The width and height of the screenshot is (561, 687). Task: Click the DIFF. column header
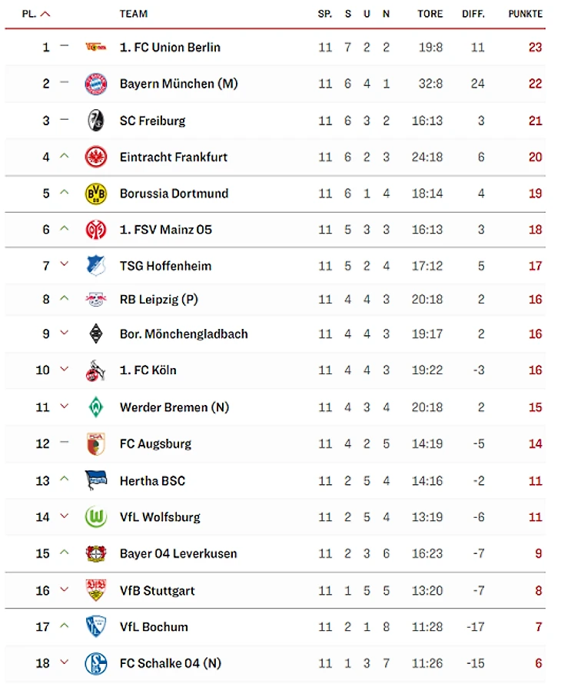tap(473, 14)
